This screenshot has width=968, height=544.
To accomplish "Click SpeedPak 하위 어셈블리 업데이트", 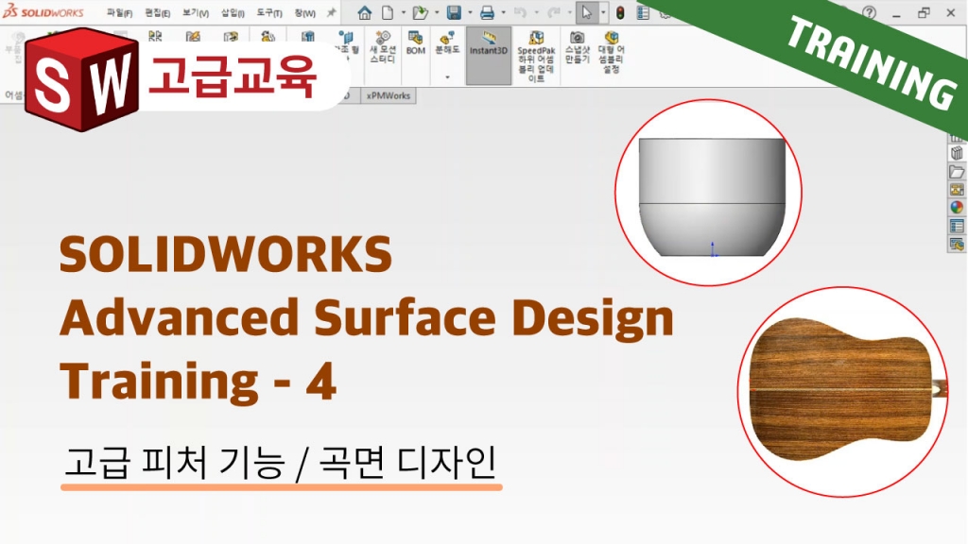I will click(536, 57).
